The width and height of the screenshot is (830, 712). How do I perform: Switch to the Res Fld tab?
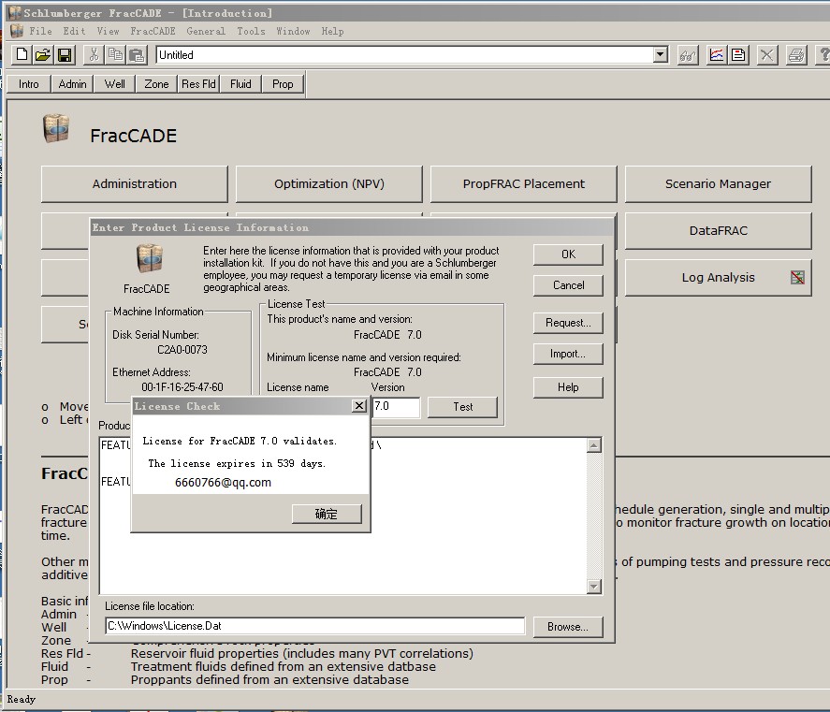198,84
